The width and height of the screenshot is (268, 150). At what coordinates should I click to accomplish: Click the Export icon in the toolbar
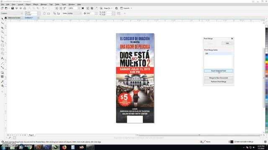[61, 8]
